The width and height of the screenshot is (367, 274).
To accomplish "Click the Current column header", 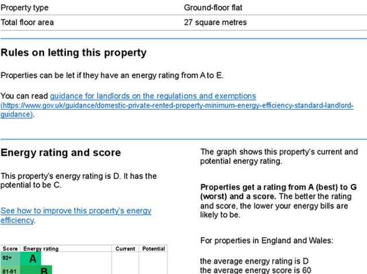I will click(125, 249).
